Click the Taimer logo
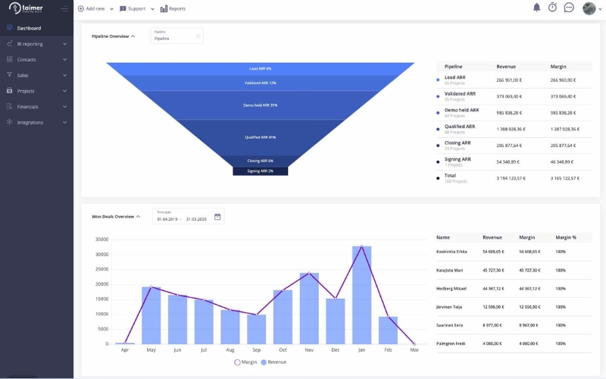This screenshot has height=379, width=606. 25,8
